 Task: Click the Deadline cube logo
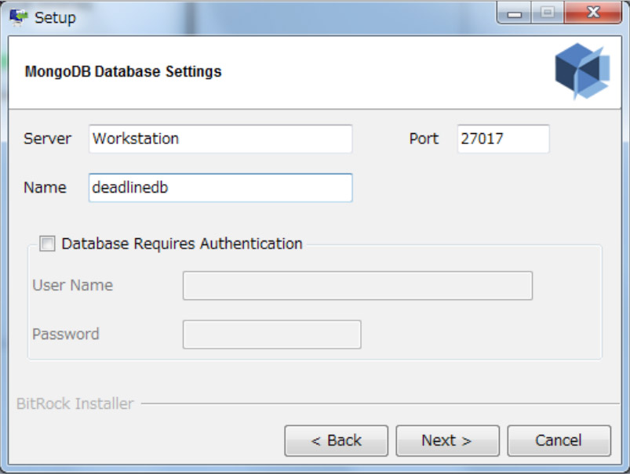(581, 71)
